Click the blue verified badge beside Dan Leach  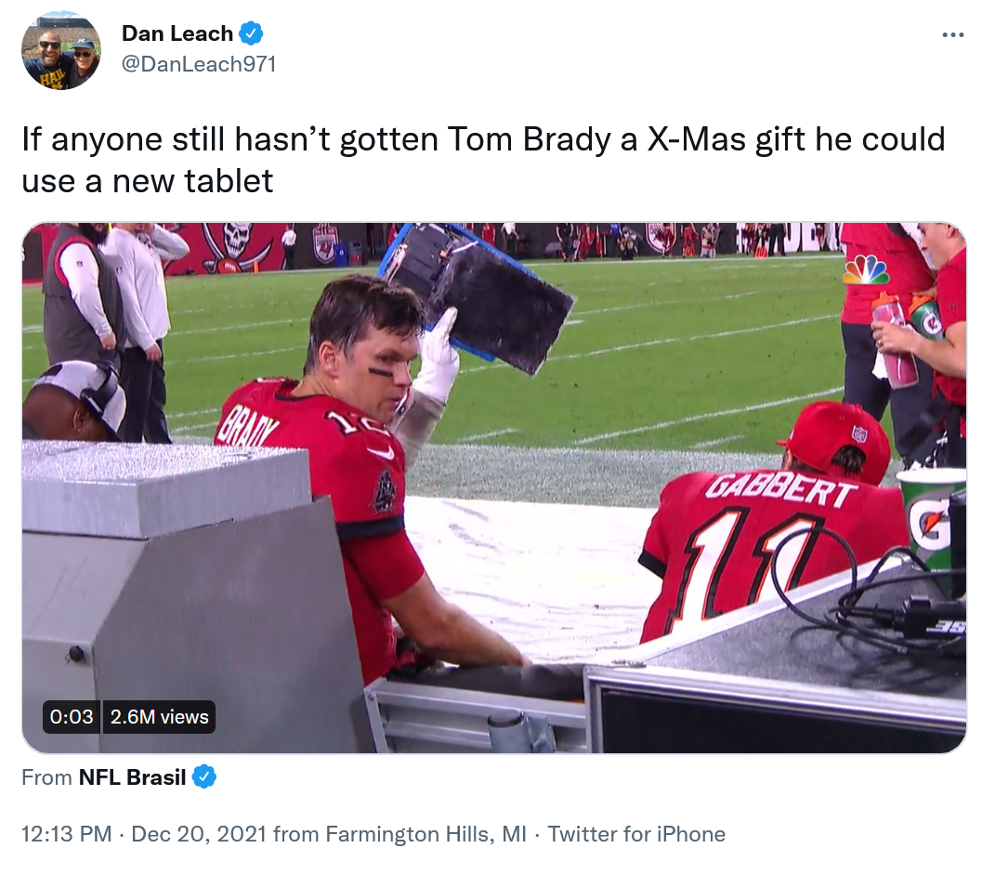click(x=251, y=33)
